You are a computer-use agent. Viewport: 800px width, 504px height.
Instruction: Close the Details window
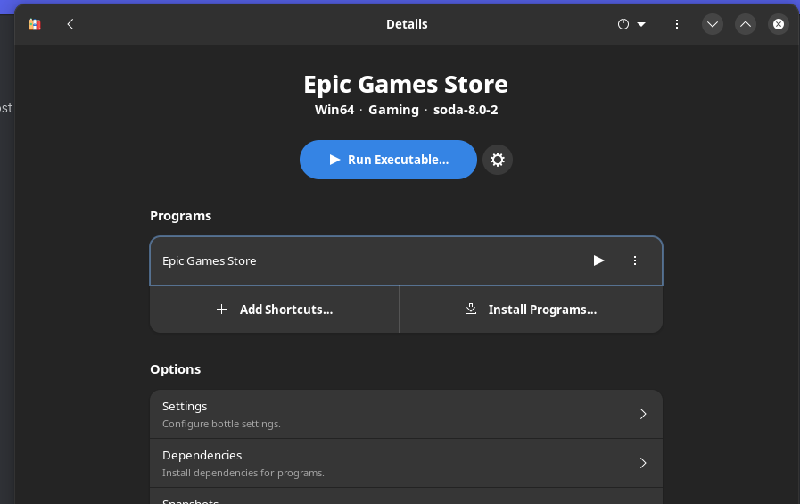coord(779,24)
